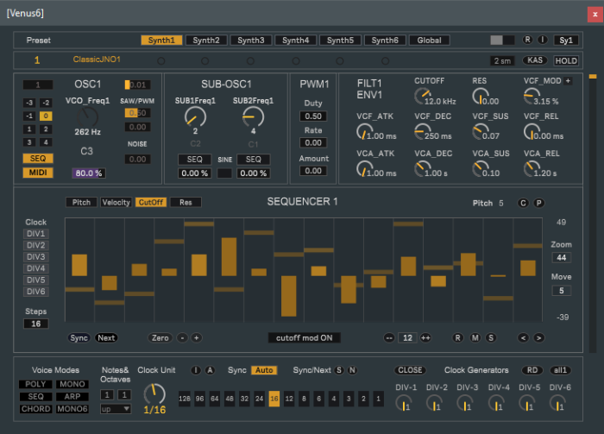The image size is (604, 434).
Task: Click the sequencer R round button
Action: click(457, 338)
